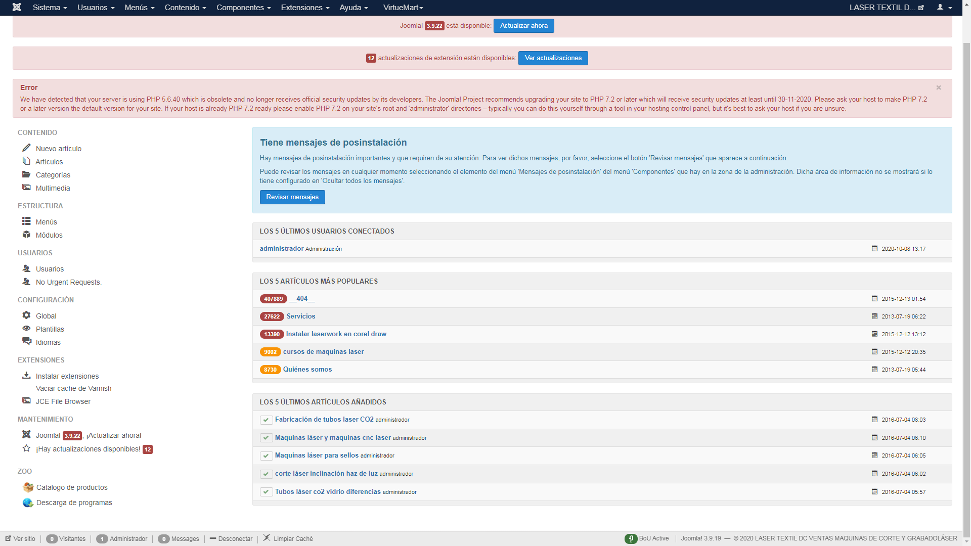Viewport: 971px width, 546px height.
Task: Click the Actualizar ahora button
Action: tap(523, 26)
